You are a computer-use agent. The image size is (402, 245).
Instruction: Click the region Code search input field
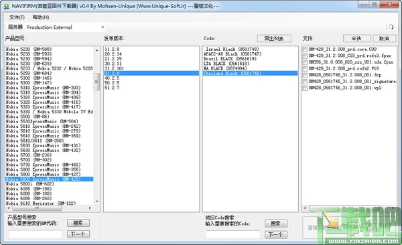click(233, 234)
